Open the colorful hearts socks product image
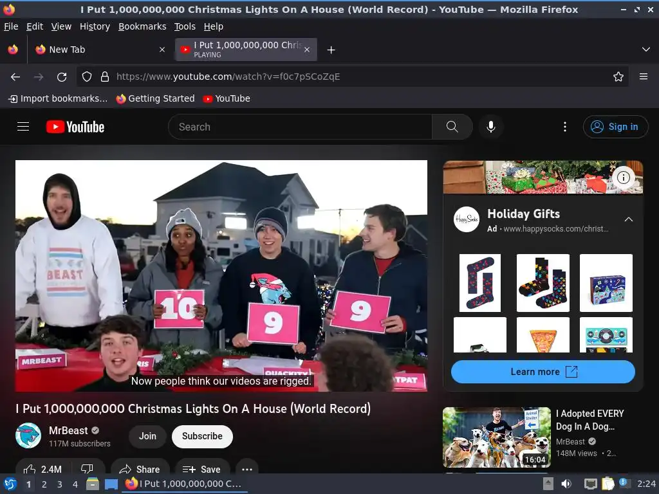Viewport: 659px width, 494px height. (x=543, y=283)
